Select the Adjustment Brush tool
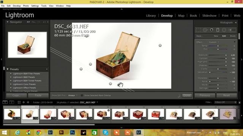The image size is (243, 136). coord(232,30)
